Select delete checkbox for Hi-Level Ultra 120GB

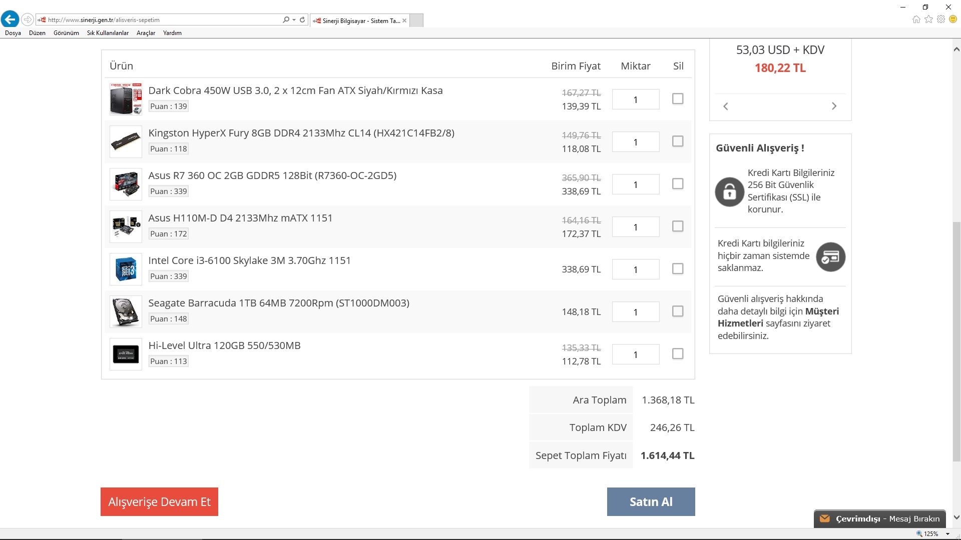[x=677, y=354]
